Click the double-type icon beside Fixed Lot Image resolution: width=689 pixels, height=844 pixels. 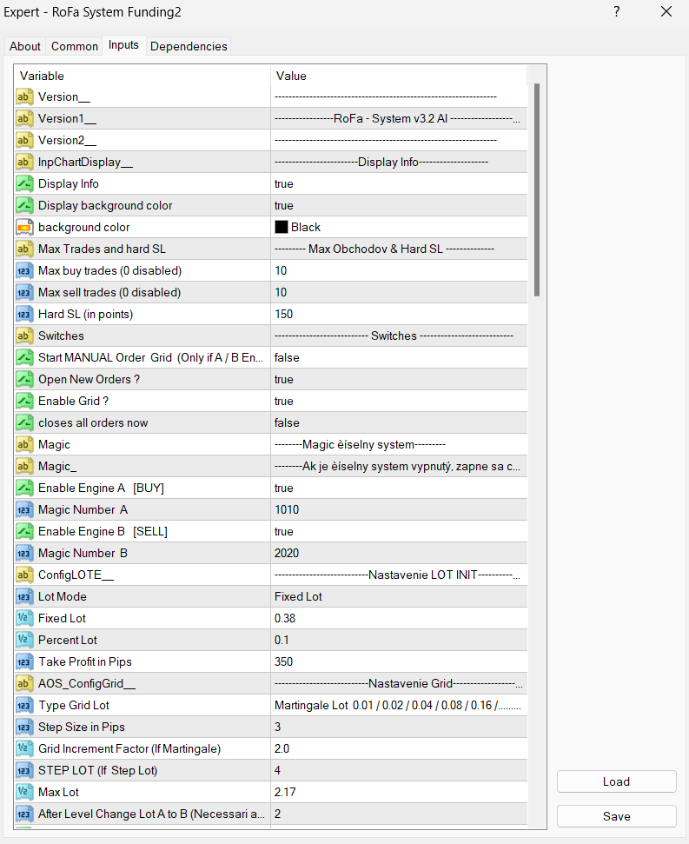(24, 618)
